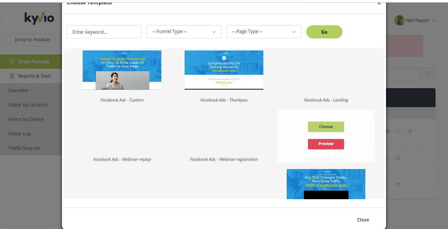Click Neil Napier's avatar picture

pyautogui.click(x=399, y=20)
